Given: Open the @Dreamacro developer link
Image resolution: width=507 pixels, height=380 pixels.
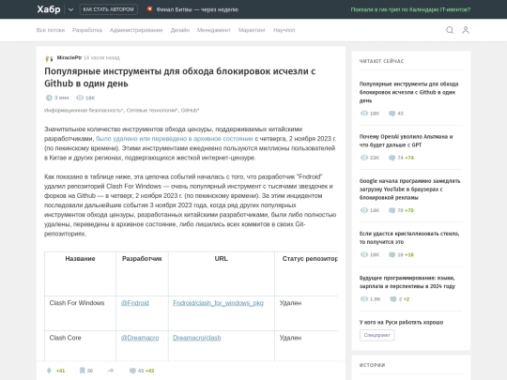Looking at the screenshot, I should 140,338.
